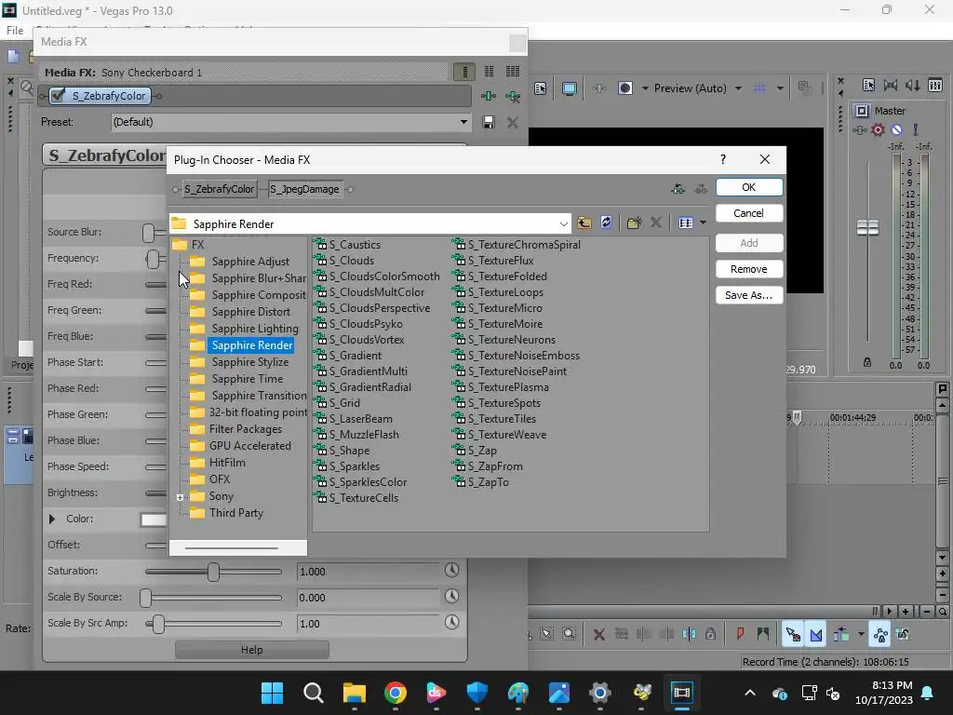The image size is (953, 715).
Task: Select the S_Clouds plug-in
Action: [x=352, y=261]
